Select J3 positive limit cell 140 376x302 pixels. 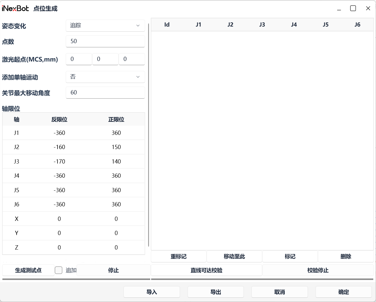[x=116, y=161]
